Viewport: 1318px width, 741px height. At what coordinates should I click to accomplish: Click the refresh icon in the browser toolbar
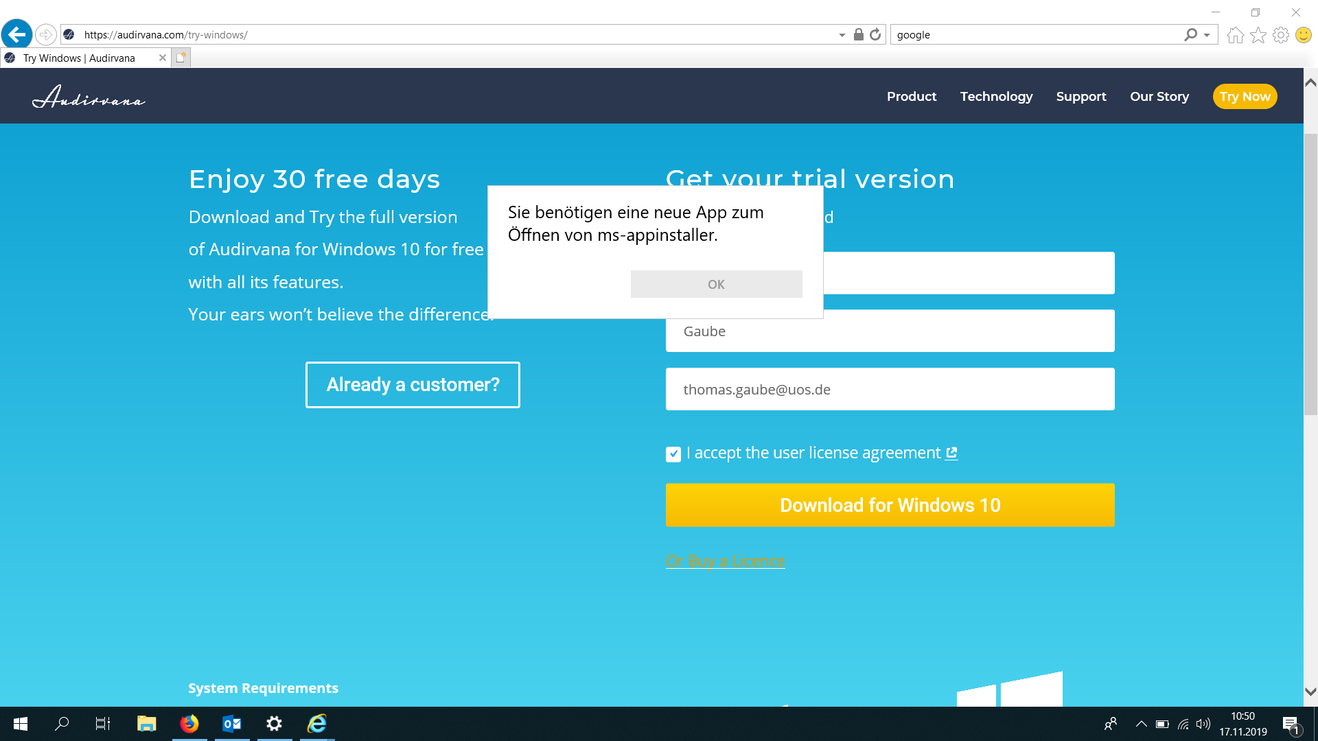point(875,34)
